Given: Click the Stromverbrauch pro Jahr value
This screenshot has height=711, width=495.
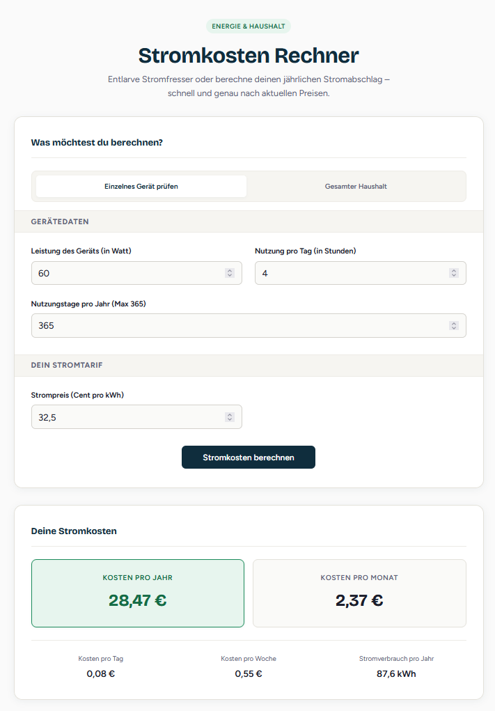Looking at the screenshot, I should [x=396, y=673].
